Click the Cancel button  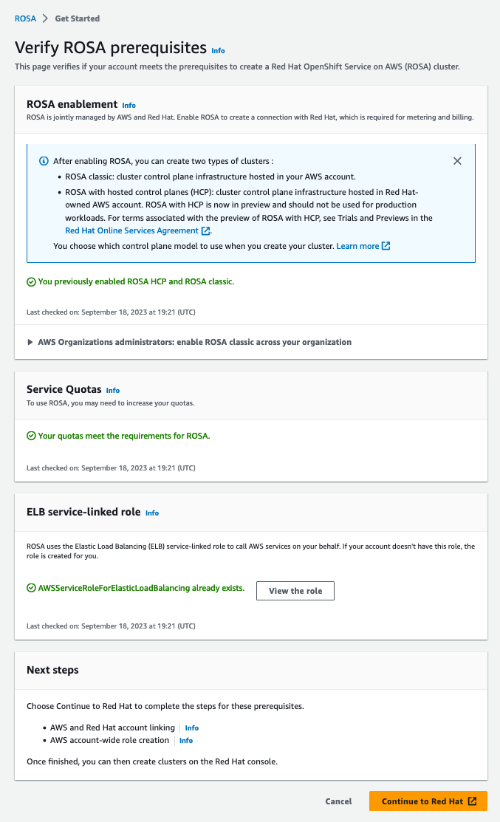(x=338, y=801)
